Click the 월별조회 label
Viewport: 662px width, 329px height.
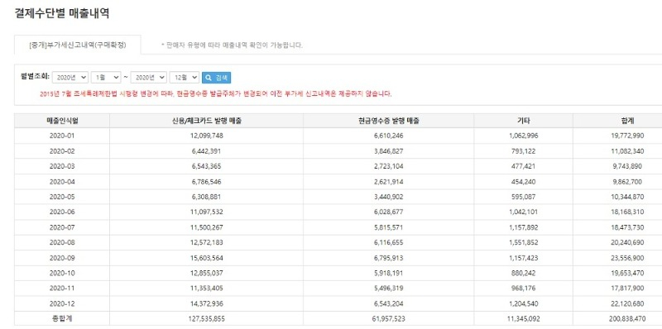(x=35, y=77)
